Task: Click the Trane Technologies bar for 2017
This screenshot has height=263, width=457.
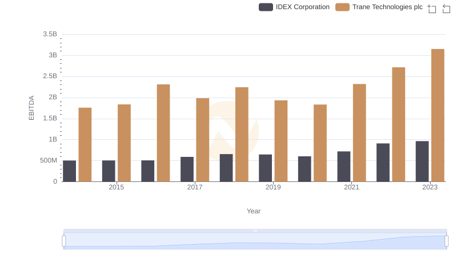Action: pyautogui.click(x=203, y=140)
